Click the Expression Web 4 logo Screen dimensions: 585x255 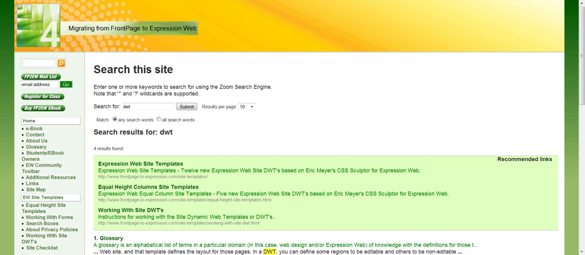click(x=39, y=25)
